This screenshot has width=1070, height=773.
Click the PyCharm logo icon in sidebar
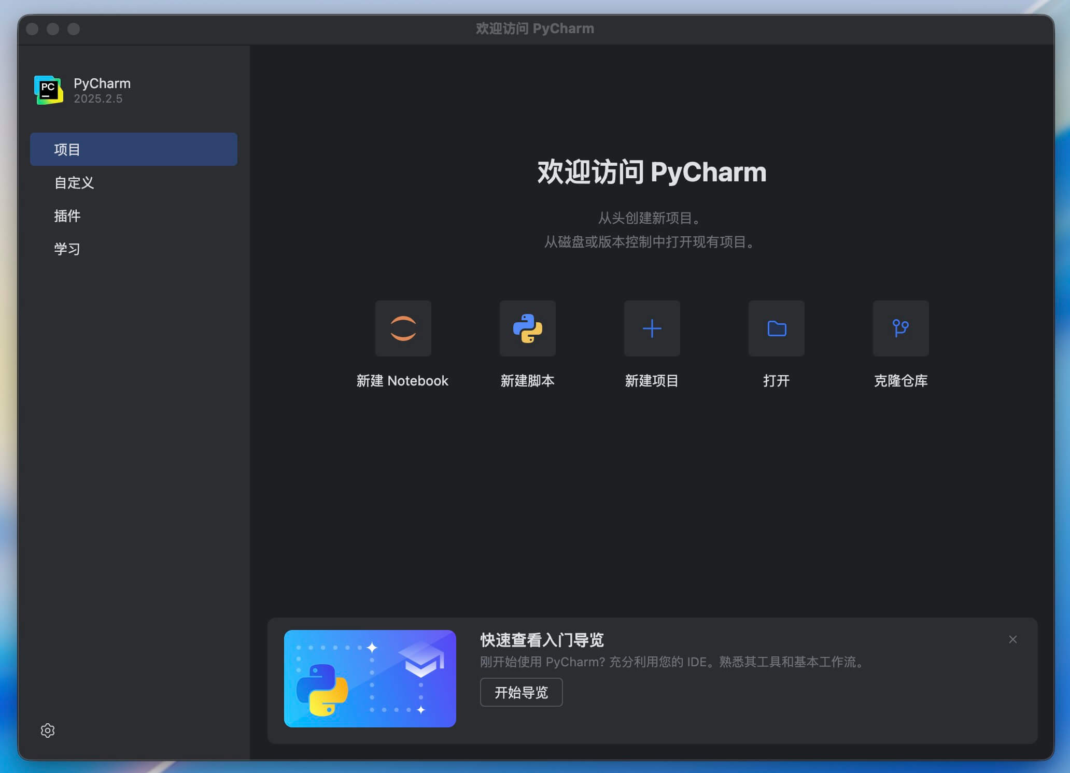tap(49, 90)
